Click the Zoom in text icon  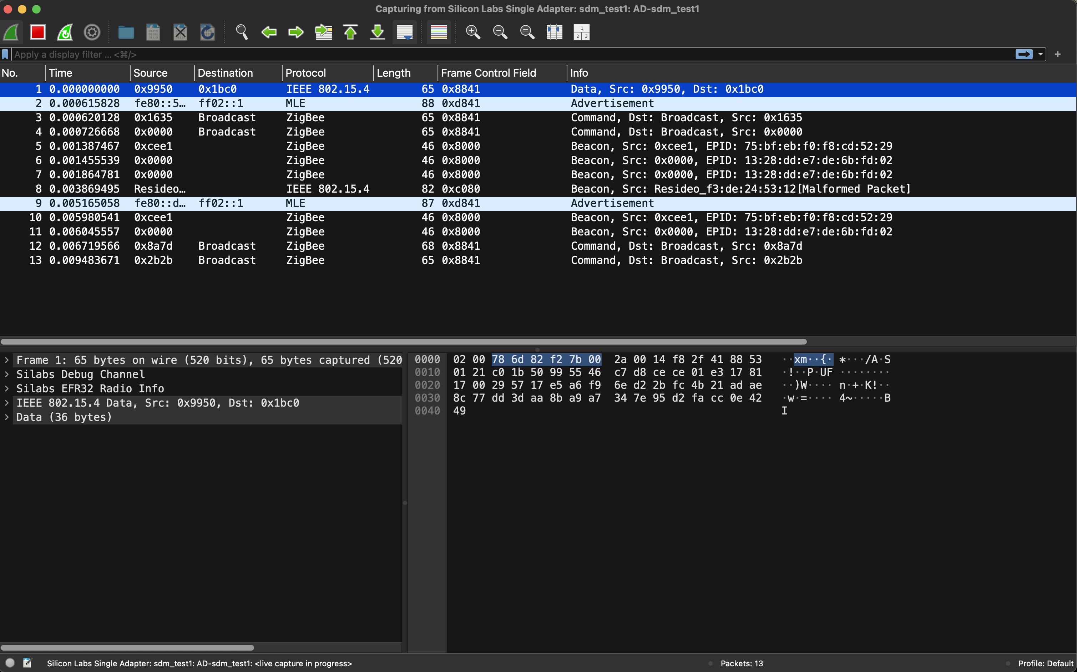[x=473, y=32]
